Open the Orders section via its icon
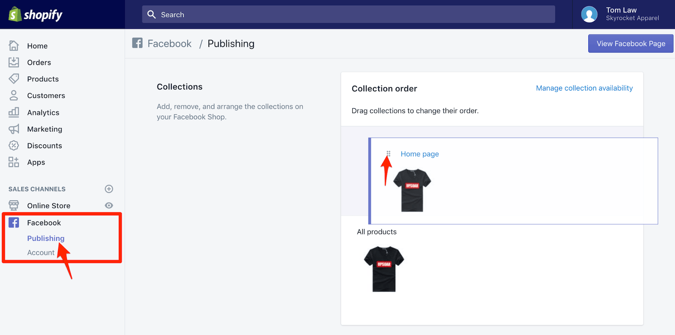Viewport: 675px width, 335px height. (14, 62)
